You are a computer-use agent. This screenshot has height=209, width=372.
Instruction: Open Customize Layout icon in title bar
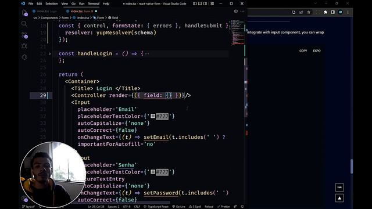[x=212, y=3]
